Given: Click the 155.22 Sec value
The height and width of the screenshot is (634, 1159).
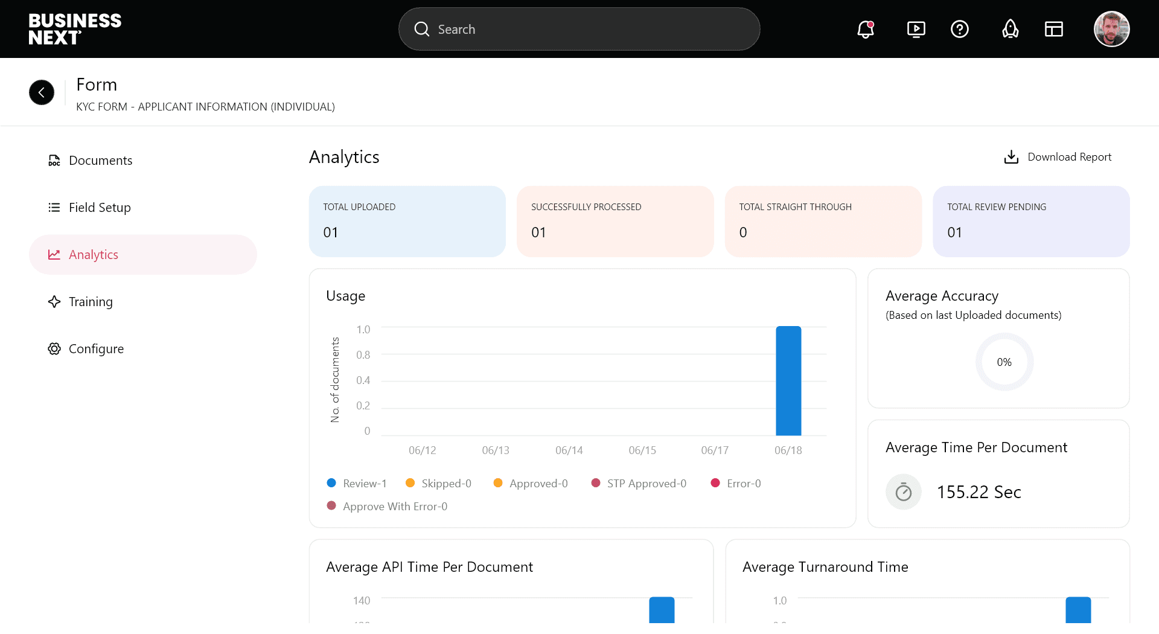Looking at the screenshot, I should [x=979, y=492].
